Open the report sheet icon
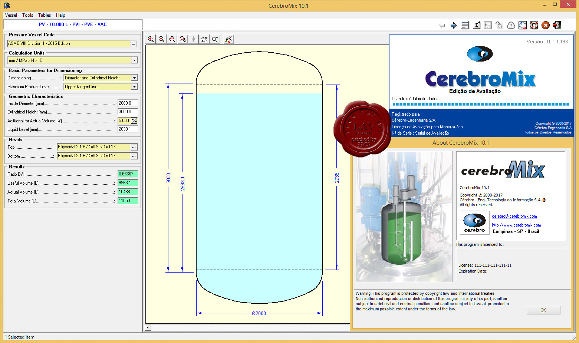The image size is (579, 343). (465, 25)
